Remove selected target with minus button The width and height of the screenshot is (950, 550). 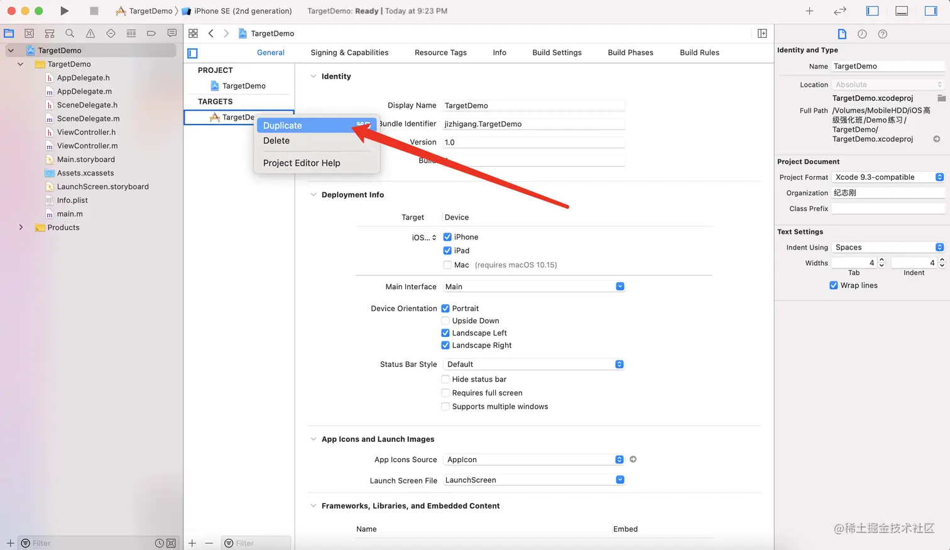tap(209, 543)
